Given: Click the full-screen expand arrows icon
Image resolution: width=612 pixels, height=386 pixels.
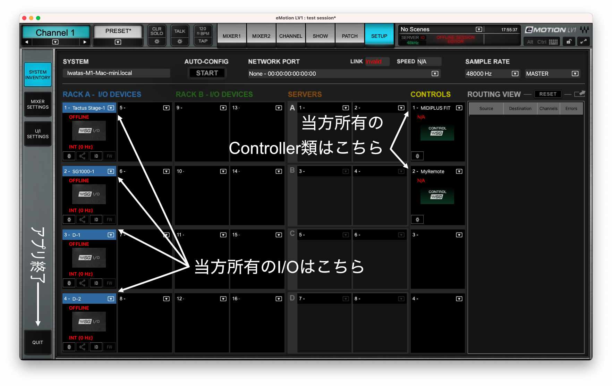Looking at the screenshot, I should (584, 42).
